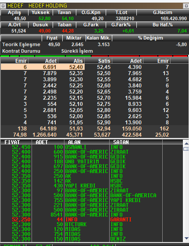
Task: Click ask price 52,90
Action: [103, 123]
